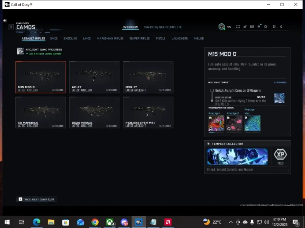
Task: Click the Tempest Collector title
Action: pyautogui.click(x=227, y=144)
